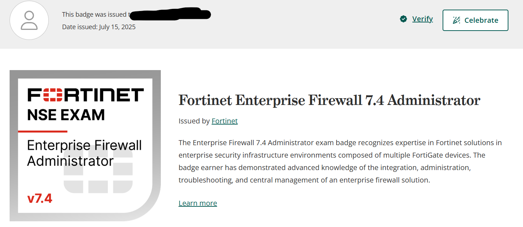The width and height of the screenshot is (523, 227).
Task: Click the "This badge was issued" text
Action: (x=94, y=15)
